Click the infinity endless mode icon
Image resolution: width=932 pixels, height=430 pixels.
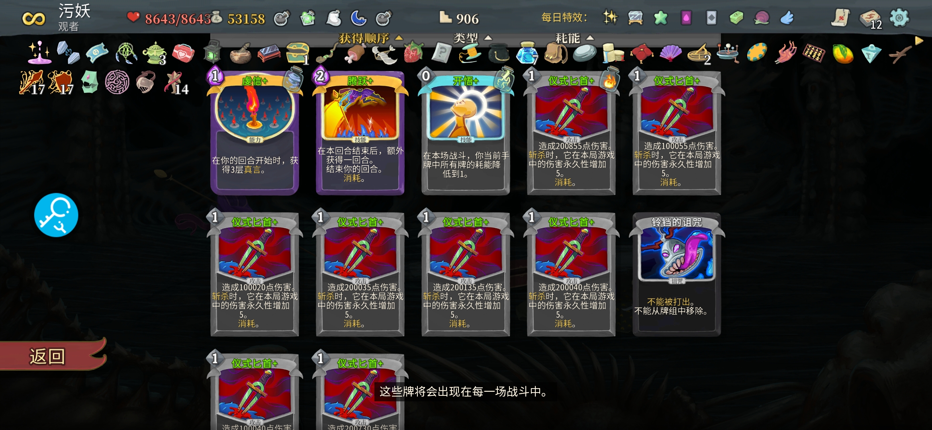click(x=33, y=19)
